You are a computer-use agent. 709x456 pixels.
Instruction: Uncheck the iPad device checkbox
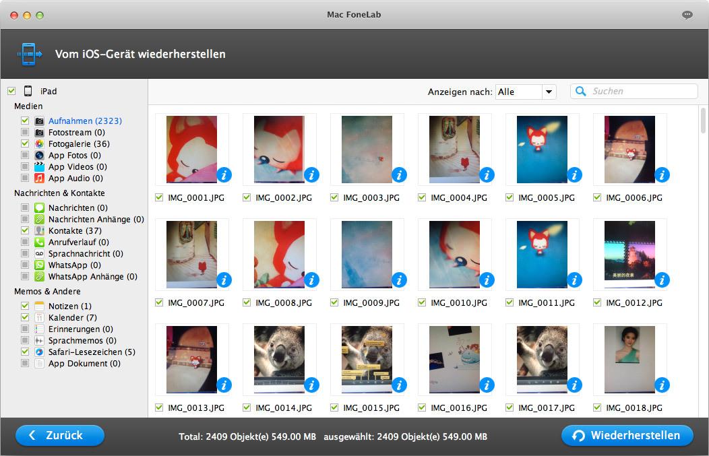click(11, 91)
